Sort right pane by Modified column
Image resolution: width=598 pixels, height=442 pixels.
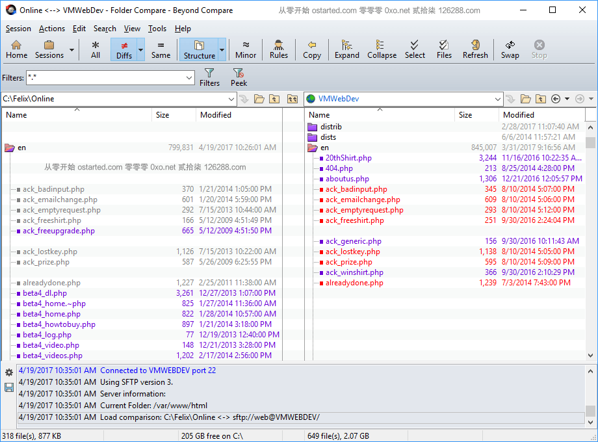[542, 115]
